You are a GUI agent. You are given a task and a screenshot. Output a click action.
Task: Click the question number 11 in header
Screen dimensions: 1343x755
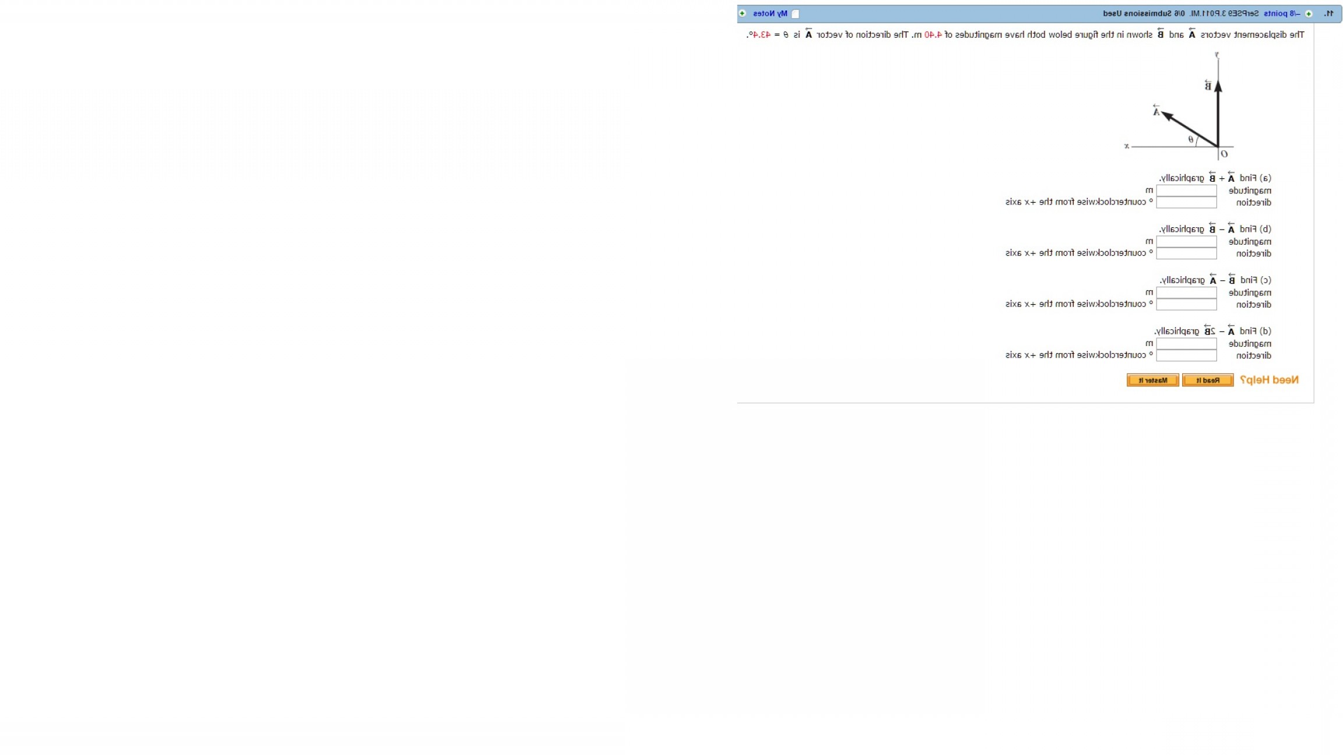(x=1328, y=13)
